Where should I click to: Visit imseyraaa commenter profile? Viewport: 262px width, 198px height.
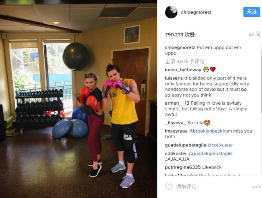[x=176, y=131]
